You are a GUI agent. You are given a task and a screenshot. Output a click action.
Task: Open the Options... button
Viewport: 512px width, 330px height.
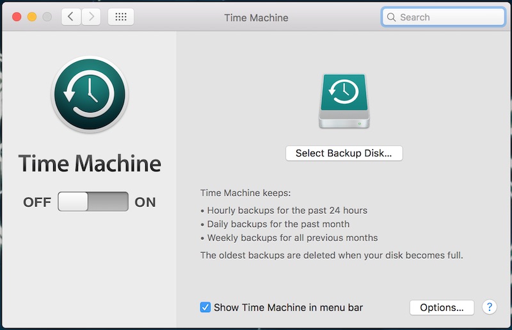tap(442, 308)
